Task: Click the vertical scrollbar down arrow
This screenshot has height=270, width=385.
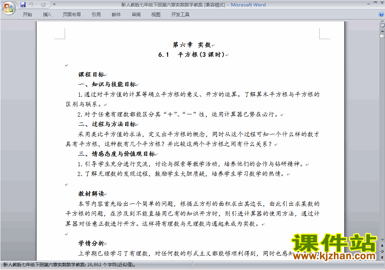Action: 382,240
